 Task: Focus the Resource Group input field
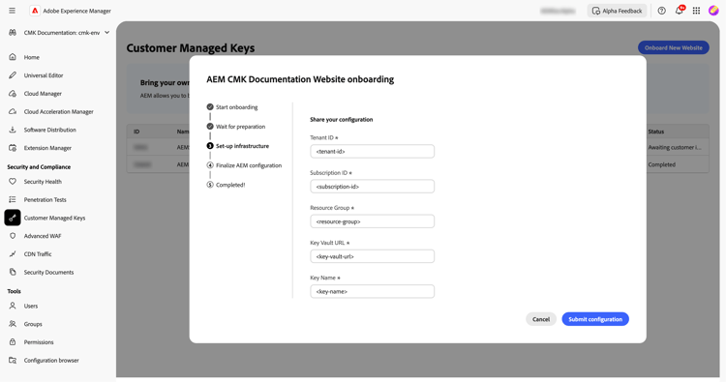[x=372, y=221]
